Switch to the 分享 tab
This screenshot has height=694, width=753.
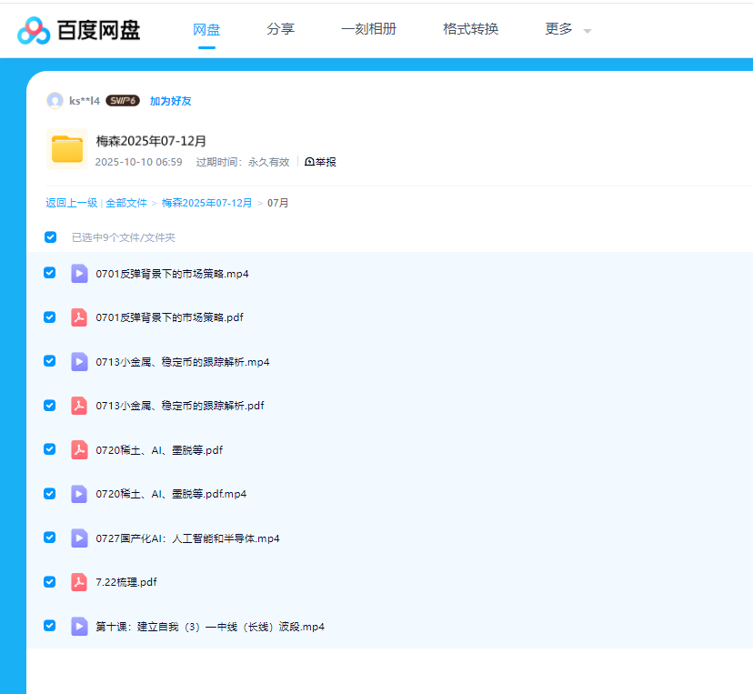point(280,29)
